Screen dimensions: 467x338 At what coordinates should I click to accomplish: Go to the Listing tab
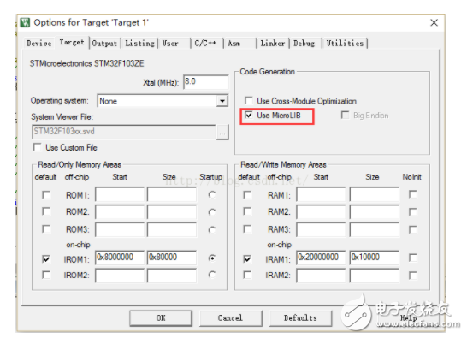click(139, 44)
